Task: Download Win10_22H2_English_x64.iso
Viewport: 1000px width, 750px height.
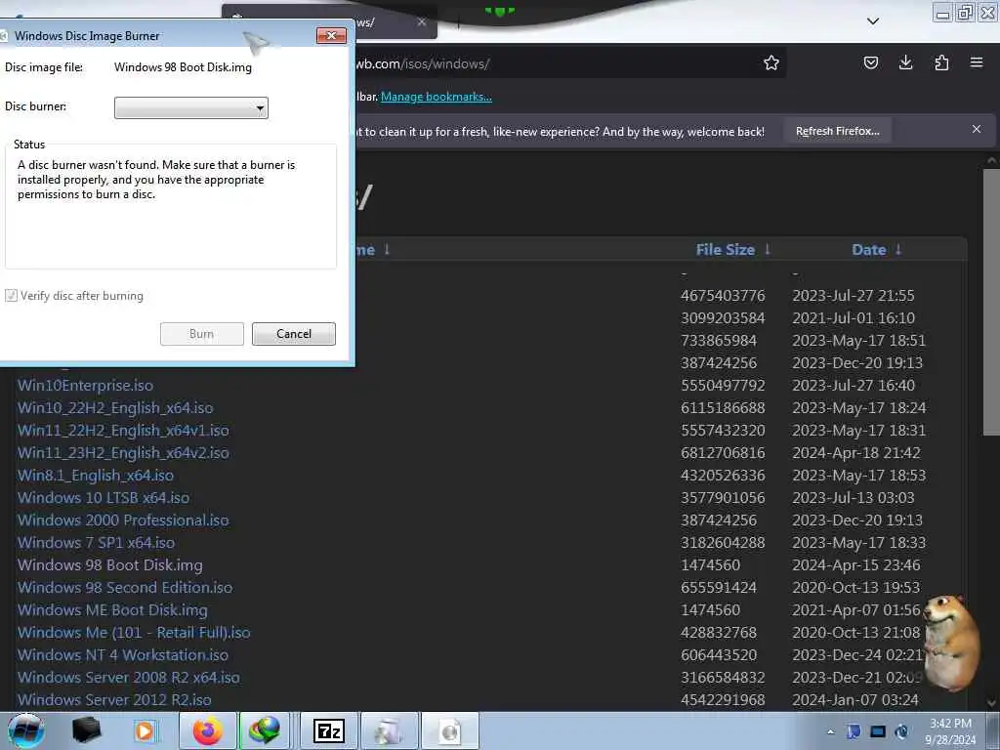Action: click(x=115, y=407)
